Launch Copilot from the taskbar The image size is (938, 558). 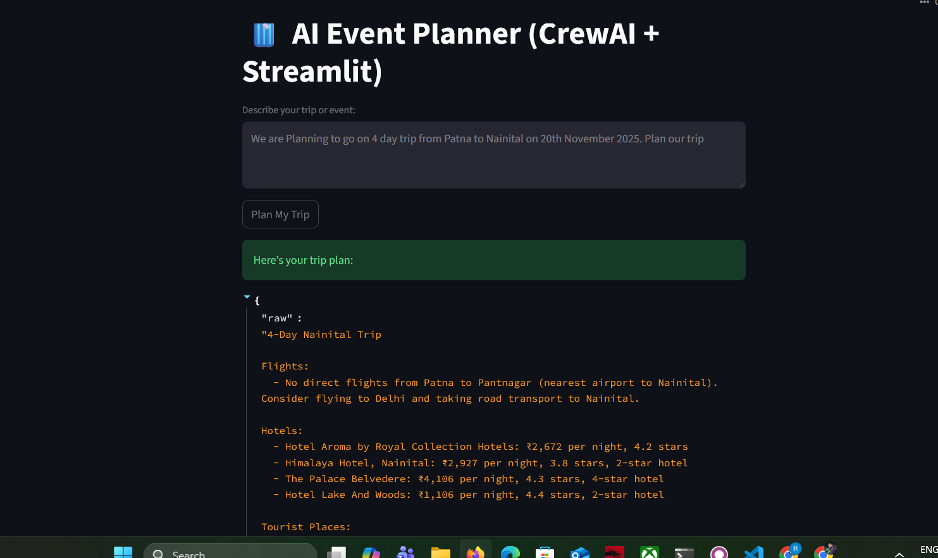point(371,552)
